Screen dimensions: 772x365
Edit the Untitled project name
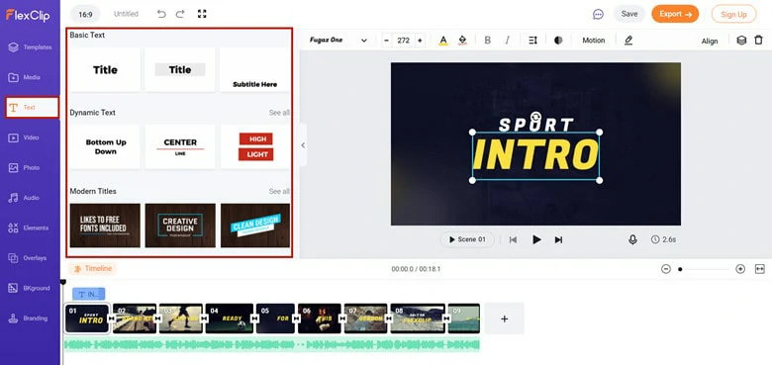pos(126,14)
